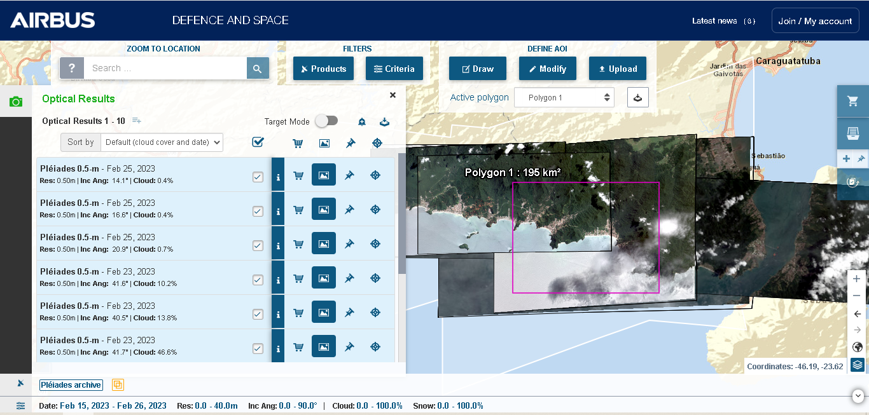Pin the Cloud 13.8% result

349,313
